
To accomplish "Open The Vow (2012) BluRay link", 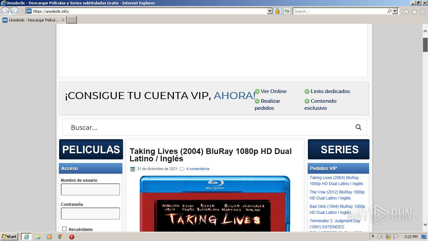I will pos(337,195).
